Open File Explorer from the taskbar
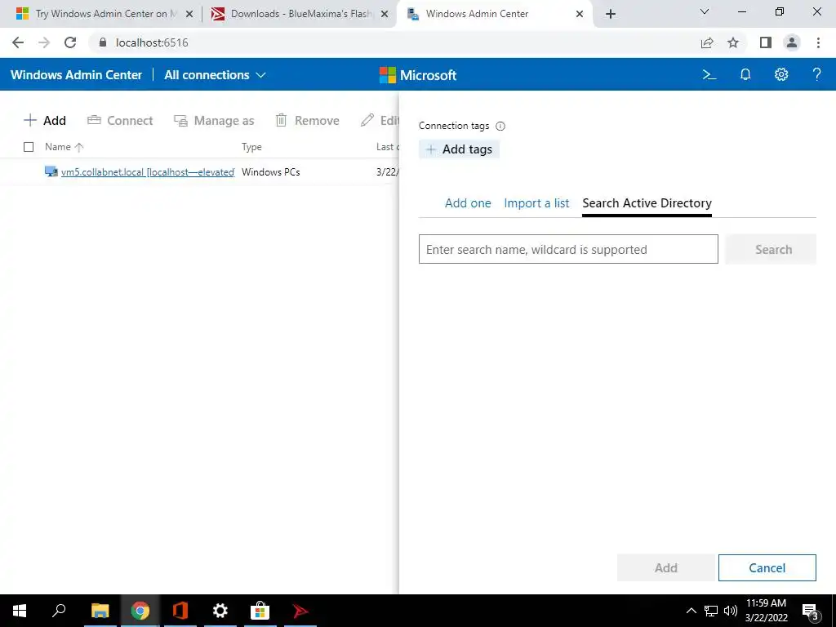The image size is (836, 627). click(100, 611)
